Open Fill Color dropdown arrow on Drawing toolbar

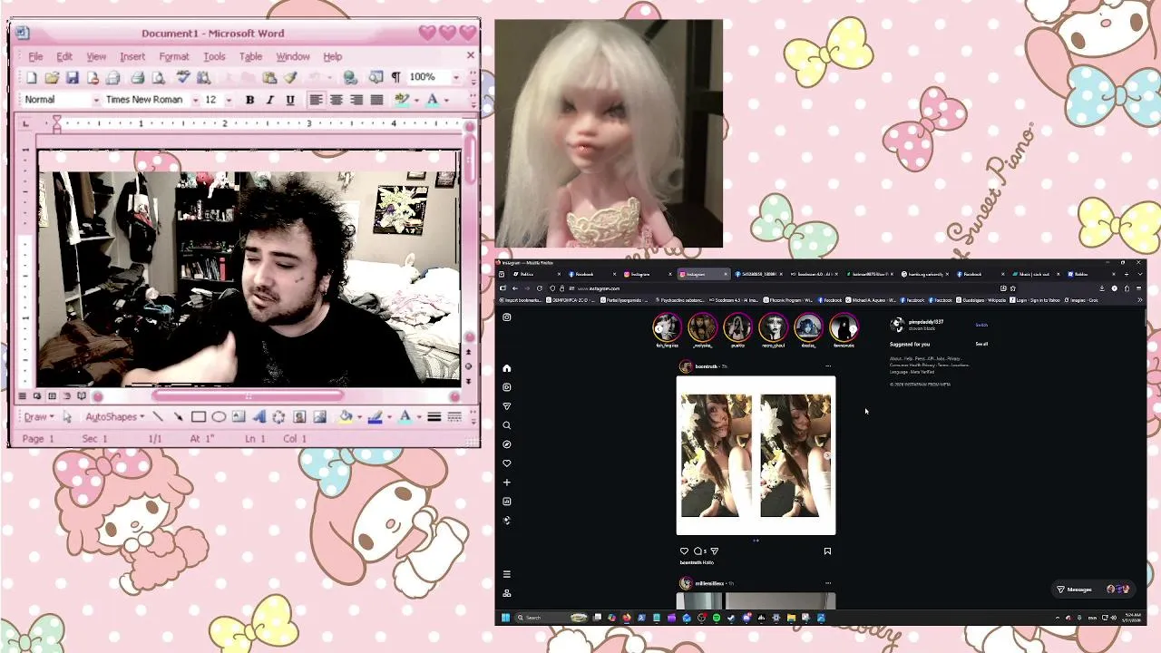359,417
